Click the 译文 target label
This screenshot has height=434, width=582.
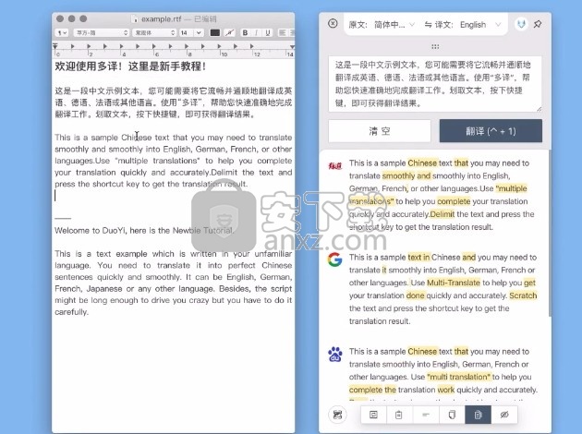coord(444,25)
